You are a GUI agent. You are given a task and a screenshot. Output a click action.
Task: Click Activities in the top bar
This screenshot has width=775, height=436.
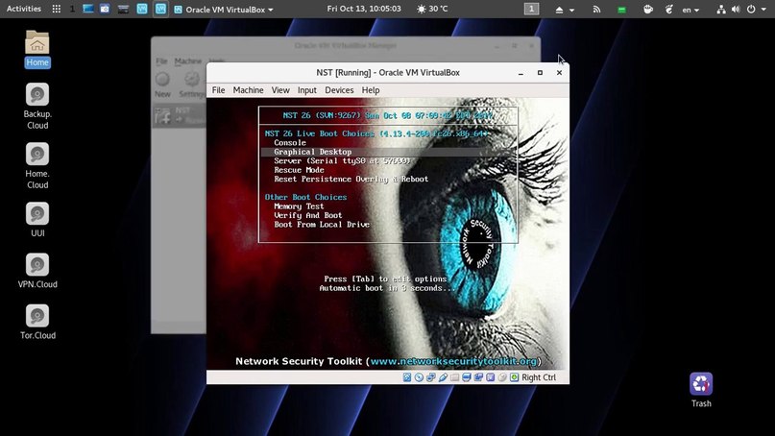coord(24,9)
